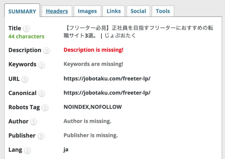The width and height of the screenshot is (225, 159).
Task: Select the Links tab
Action: tap(114, 11)
